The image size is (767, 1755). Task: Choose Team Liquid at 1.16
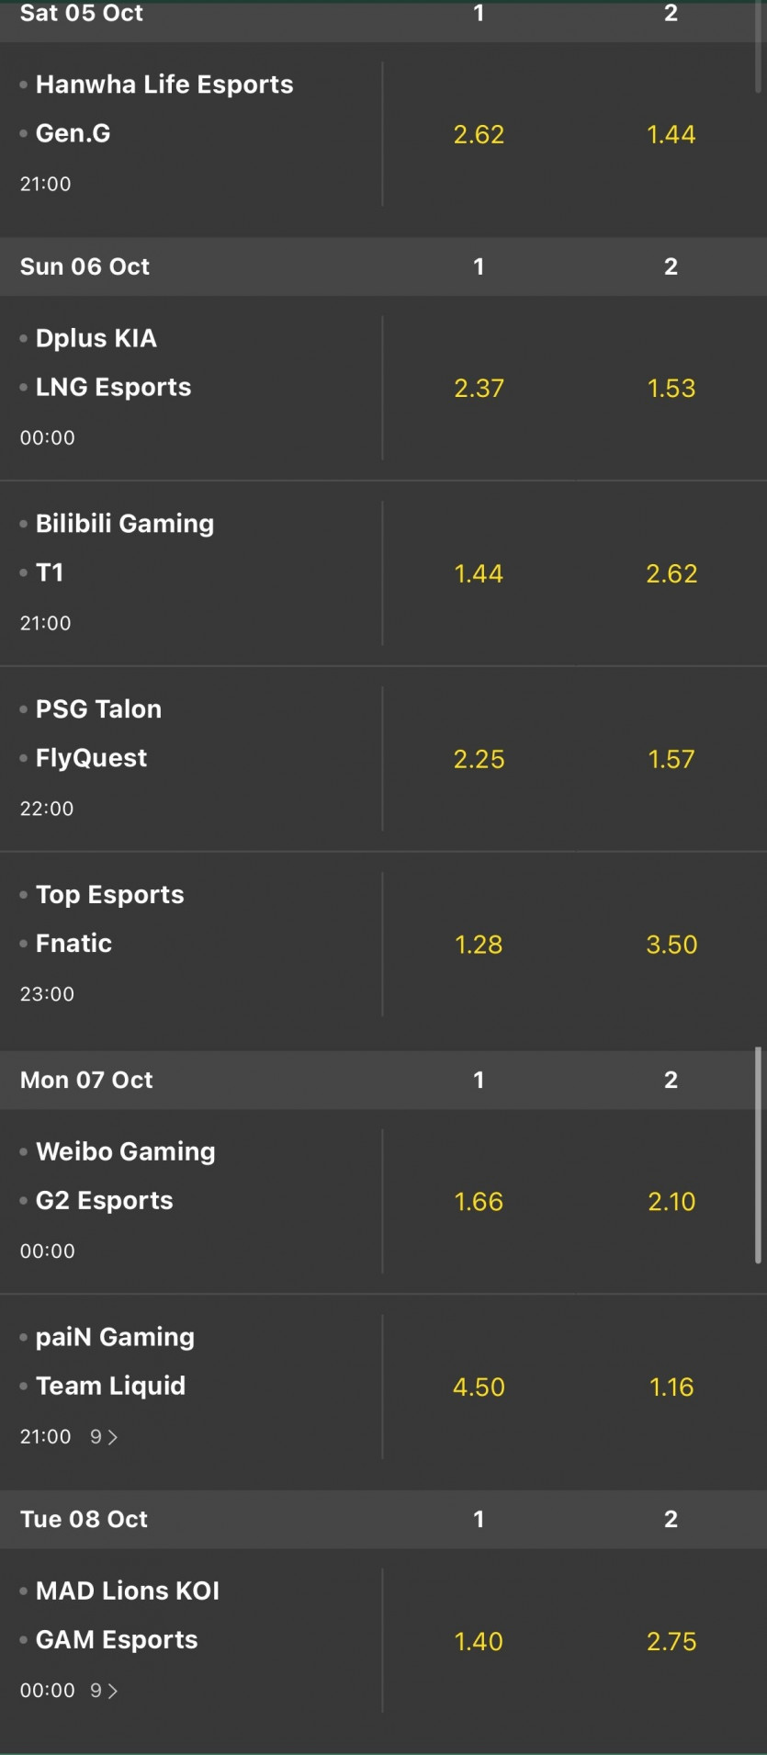671,1387
